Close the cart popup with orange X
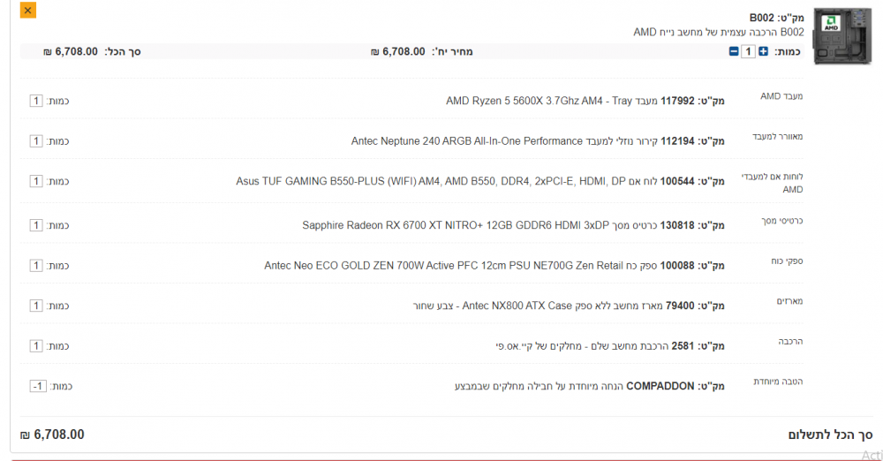This screenshot has width=883, height=461. point(28,10)
